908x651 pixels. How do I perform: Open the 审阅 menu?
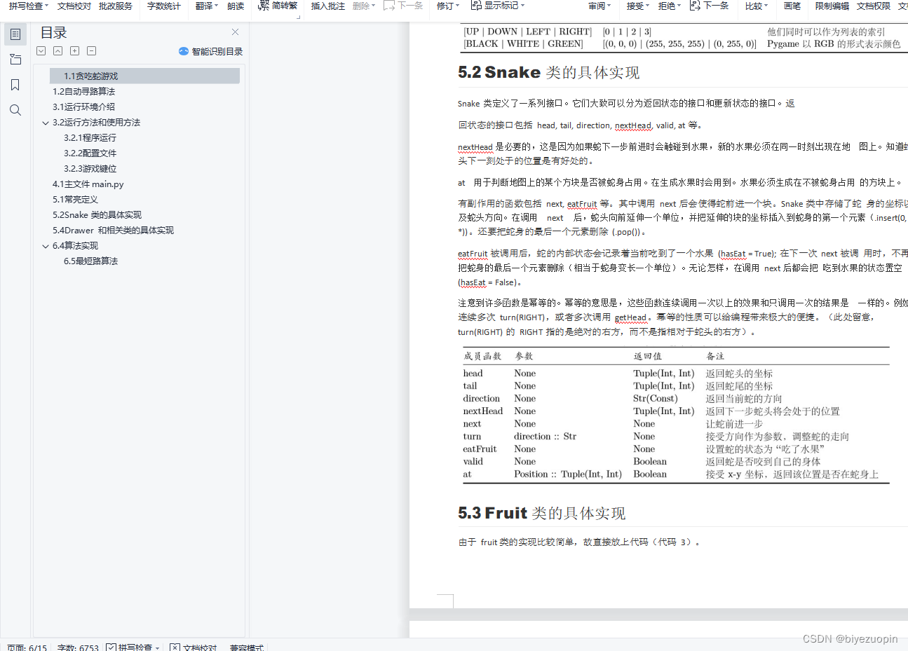600,6
